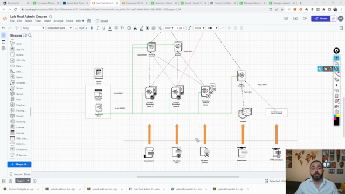Select the eraser tool in annotation toolbar
The width and height of the screenshot is (345, 194).
click(x=336, y=80)
